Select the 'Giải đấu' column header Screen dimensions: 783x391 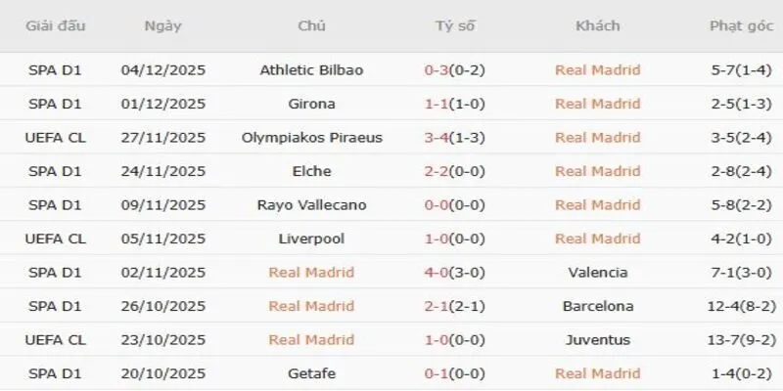55,26
